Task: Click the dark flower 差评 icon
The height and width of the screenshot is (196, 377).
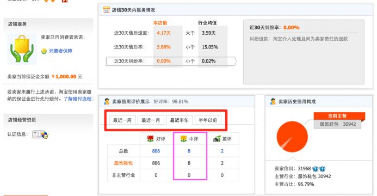Action: coord(217,139)
